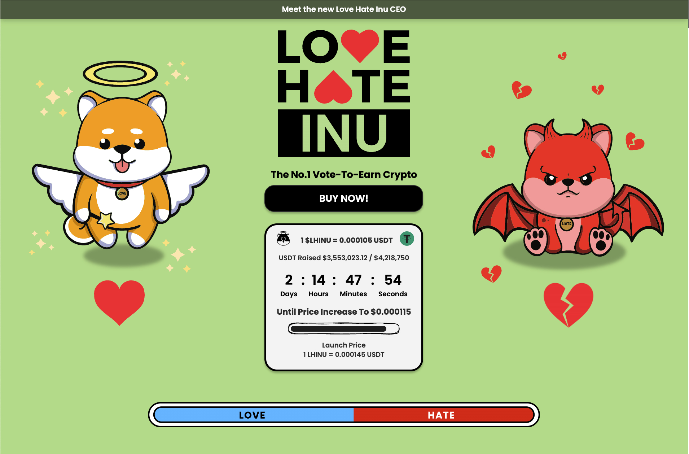Click the '47' Minutes countdown value
The image size is (689, 454).
(354, 280)
